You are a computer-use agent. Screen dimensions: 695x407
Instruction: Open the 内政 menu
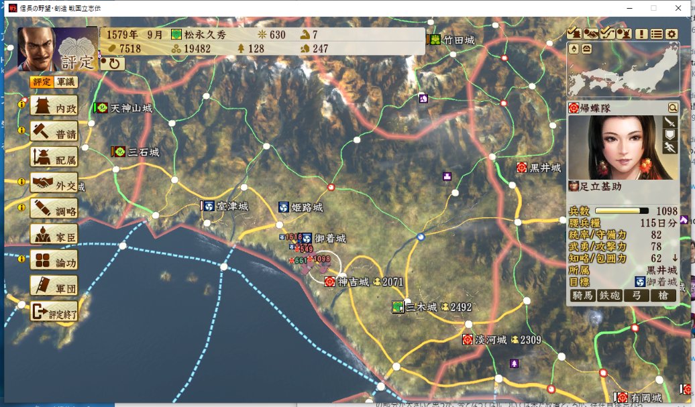pyautogui.click(x=54, y=107)
